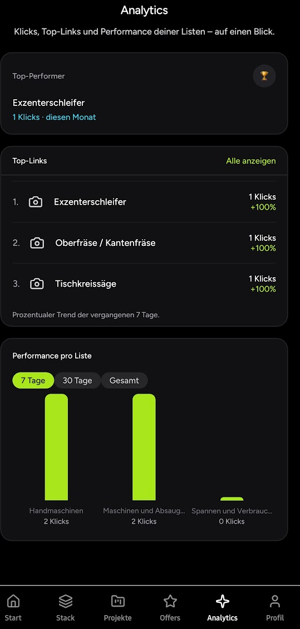This screenshot has width=300, height=629.
Task: Open the Stack layers icon
Action: 65,601
